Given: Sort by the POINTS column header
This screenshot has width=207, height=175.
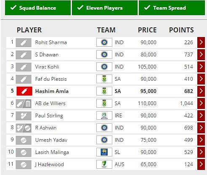Looking at the screenshot, I should (x=181, y=30).
